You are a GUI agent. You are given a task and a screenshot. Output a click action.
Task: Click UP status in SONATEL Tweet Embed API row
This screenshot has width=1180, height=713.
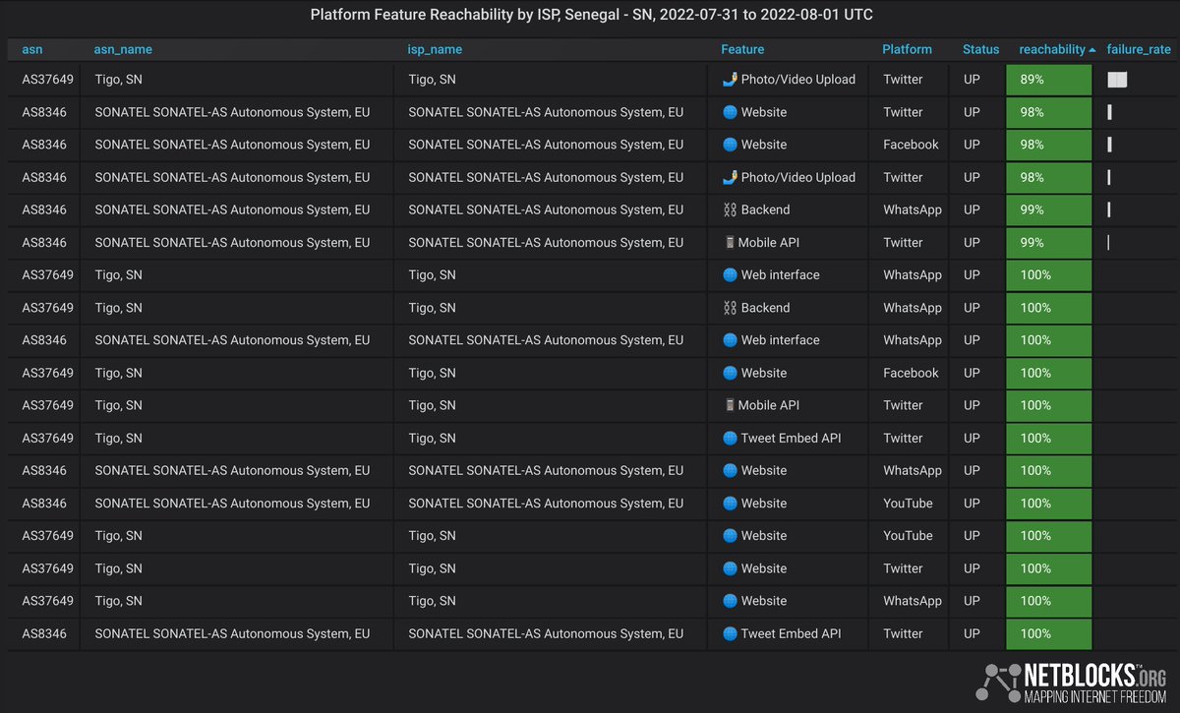tap(972, 633)
